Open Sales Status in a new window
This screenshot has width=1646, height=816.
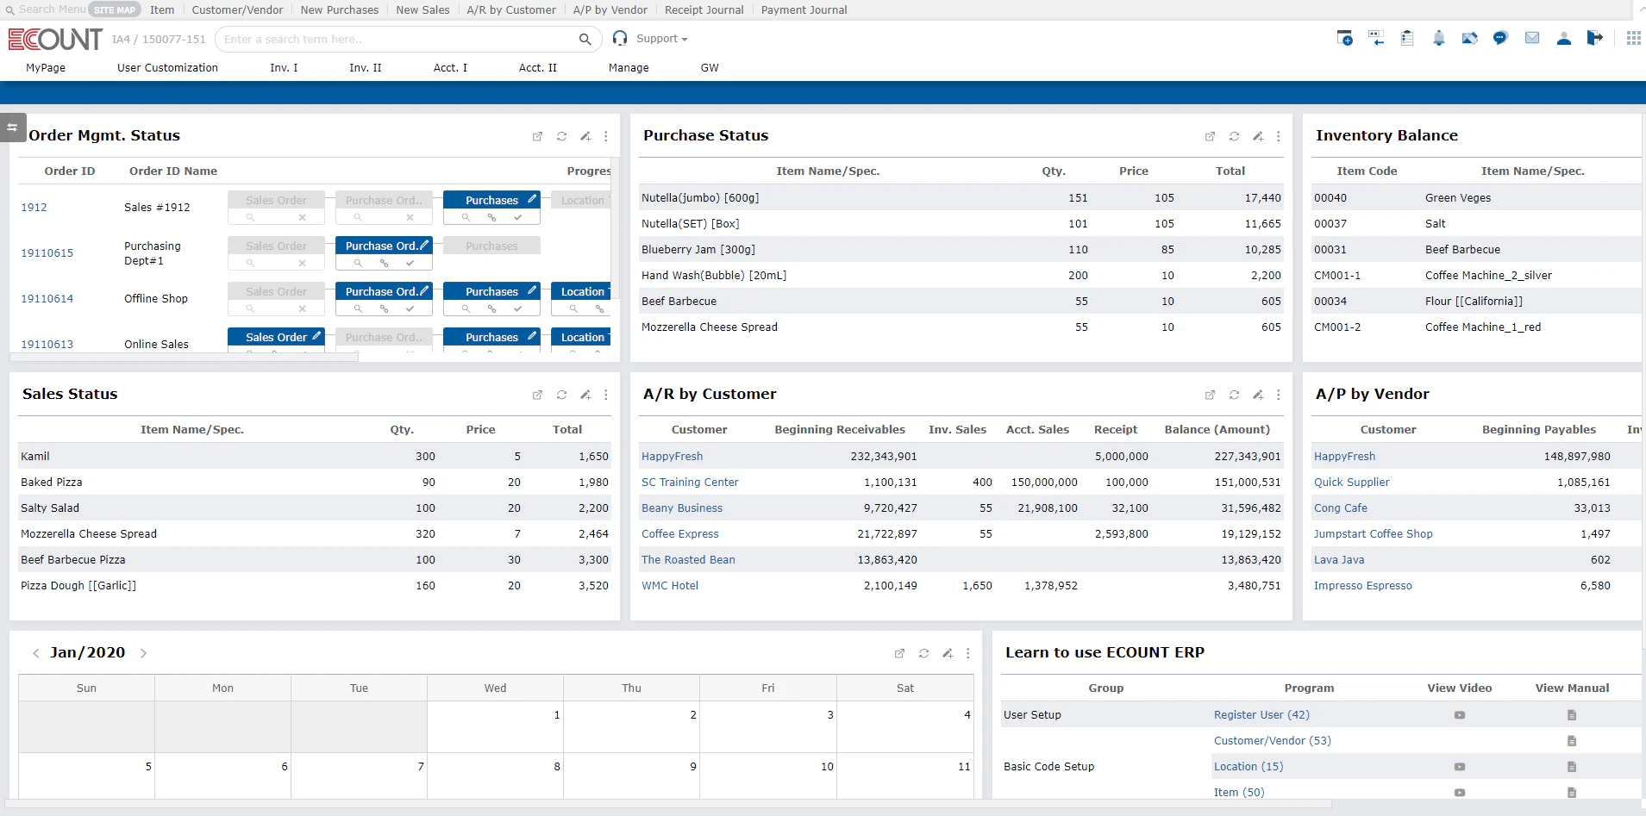[537, 396]
